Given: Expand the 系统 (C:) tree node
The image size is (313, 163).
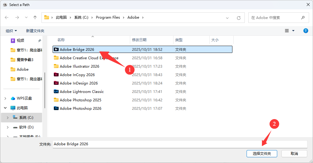Looking at the screenshot, I should coord(8,118).
